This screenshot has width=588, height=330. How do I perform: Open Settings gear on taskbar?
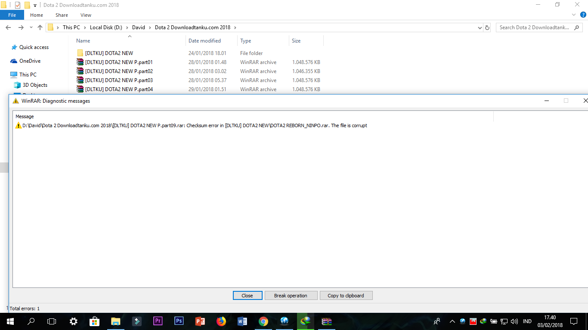click(74, 321)
